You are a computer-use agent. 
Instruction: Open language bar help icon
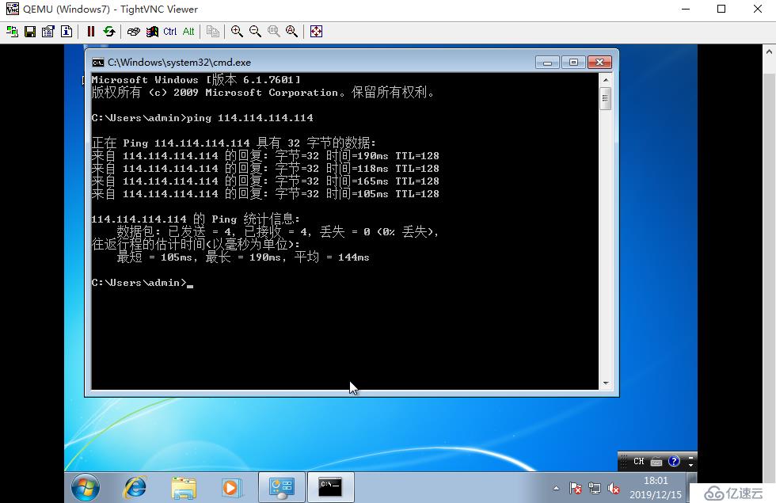(x=674, y=461)
